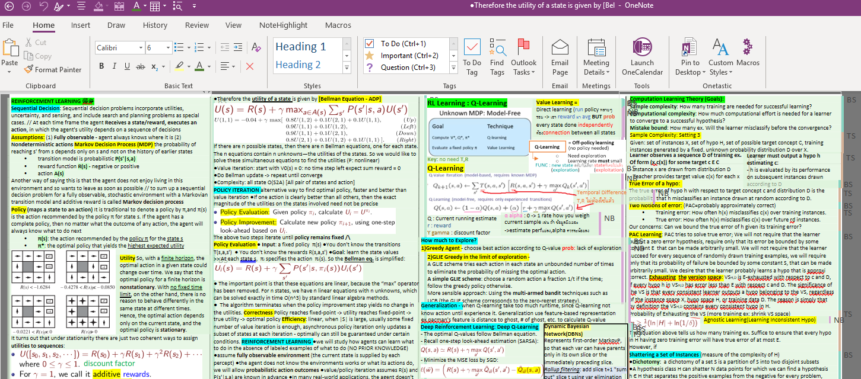Activate the Format Painter tool
This screenshot has width=861, height=379.
click(53, 69)
